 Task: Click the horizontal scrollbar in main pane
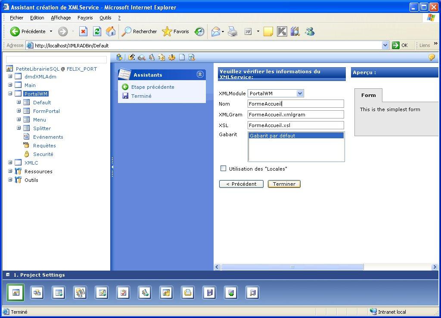[x=292, y=267]
